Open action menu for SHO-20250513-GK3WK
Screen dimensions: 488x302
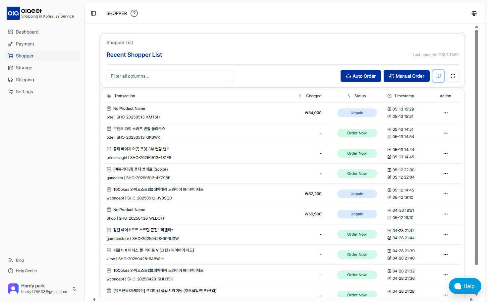click(446, 133)
